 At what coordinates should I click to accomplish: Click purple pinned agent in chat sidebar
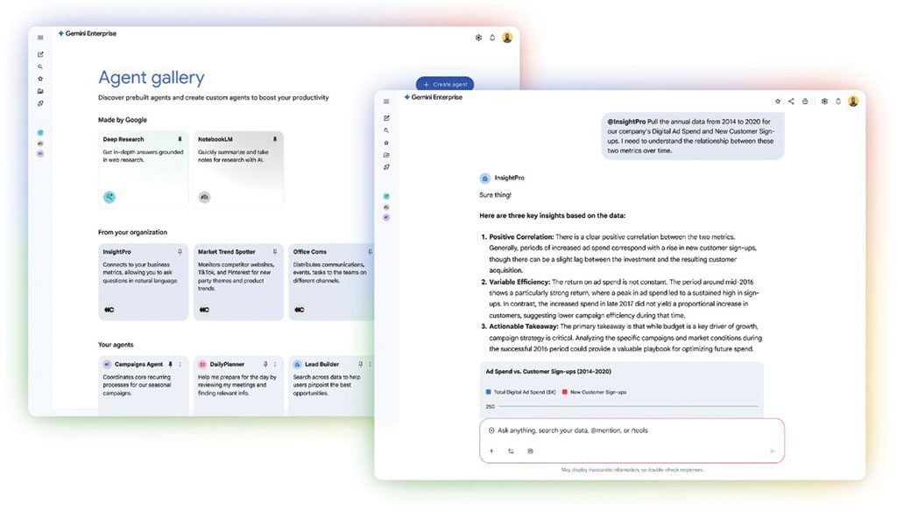point(386,218)
